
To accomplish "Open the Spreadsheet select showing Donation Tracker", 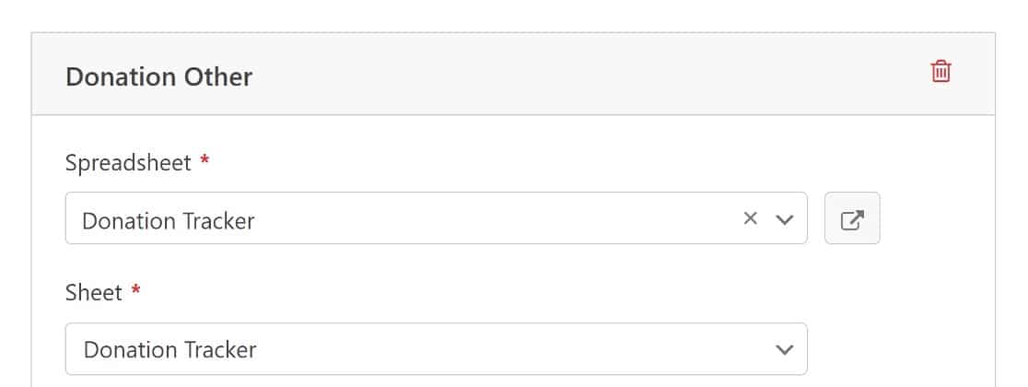I will pos(436,218).
